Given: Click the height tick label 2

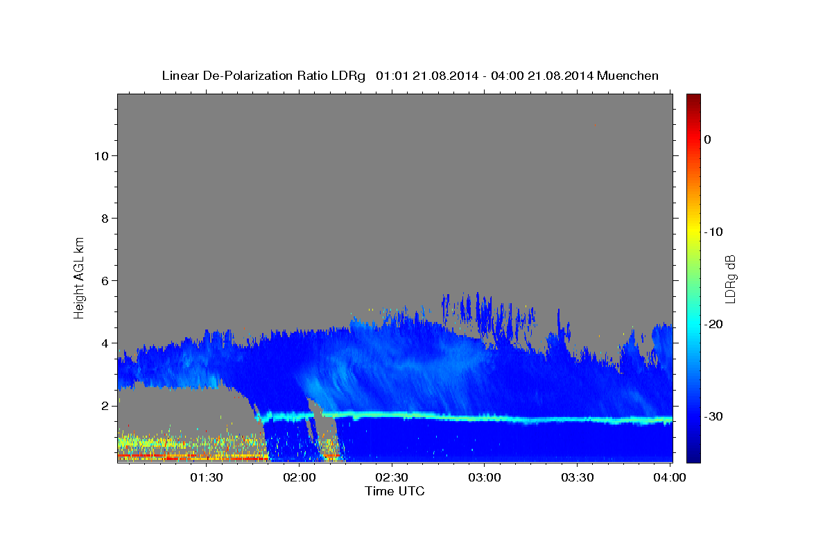Looking at the screenshot, I should pos(105,405).
